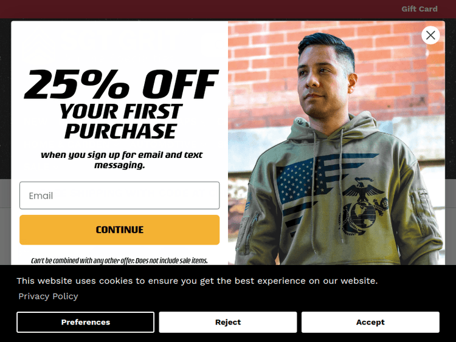Click the cookie notice message text

[x=197, y=281]
